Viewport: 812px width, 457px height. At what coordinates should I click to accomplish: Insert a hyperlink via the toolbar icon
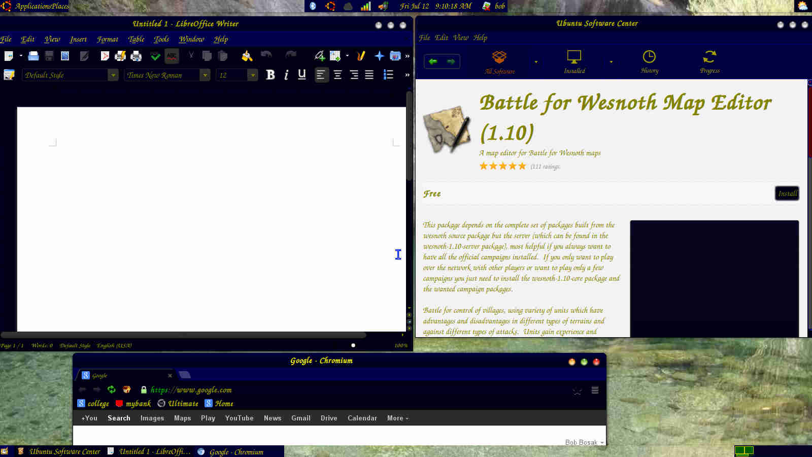pos(320,56)
